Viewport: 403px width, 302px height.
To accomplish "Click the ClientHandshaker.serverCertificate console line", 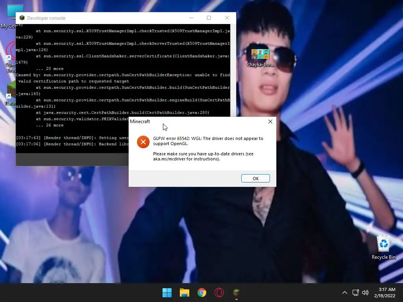I will coord(123,59).
